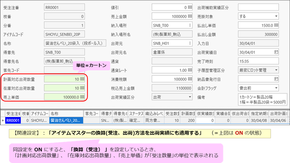This screenshot has width=290, height=163.
Task: Click the 備考 notes text area
Action: coord(263,99)
